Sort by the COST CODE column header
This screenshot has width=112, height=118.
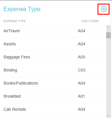tap(90, 21)
